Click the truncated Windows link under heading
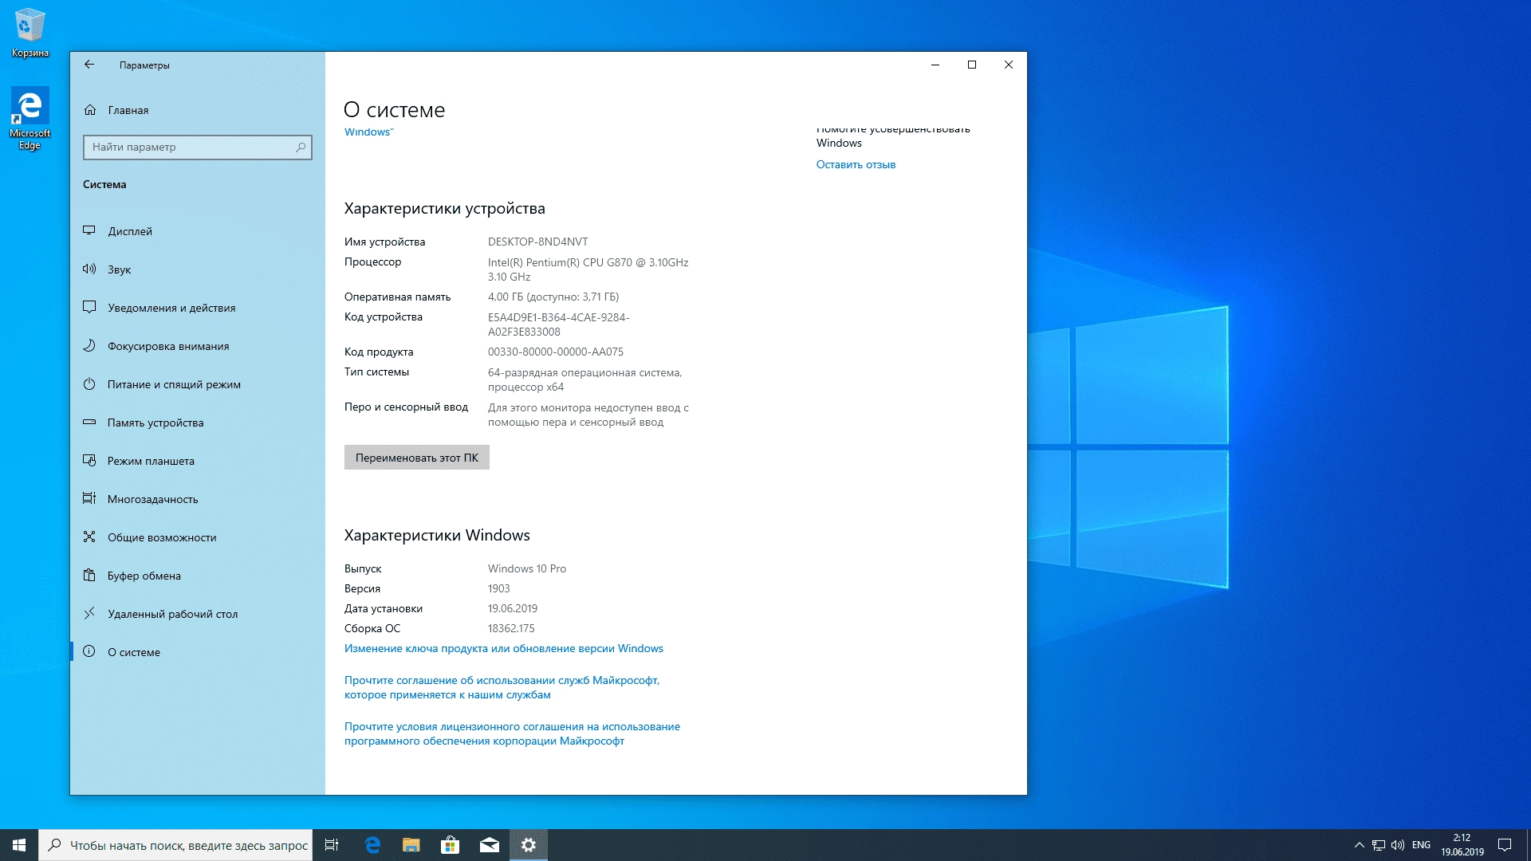This screenshot has height=861, width=1531. (368, 132)
